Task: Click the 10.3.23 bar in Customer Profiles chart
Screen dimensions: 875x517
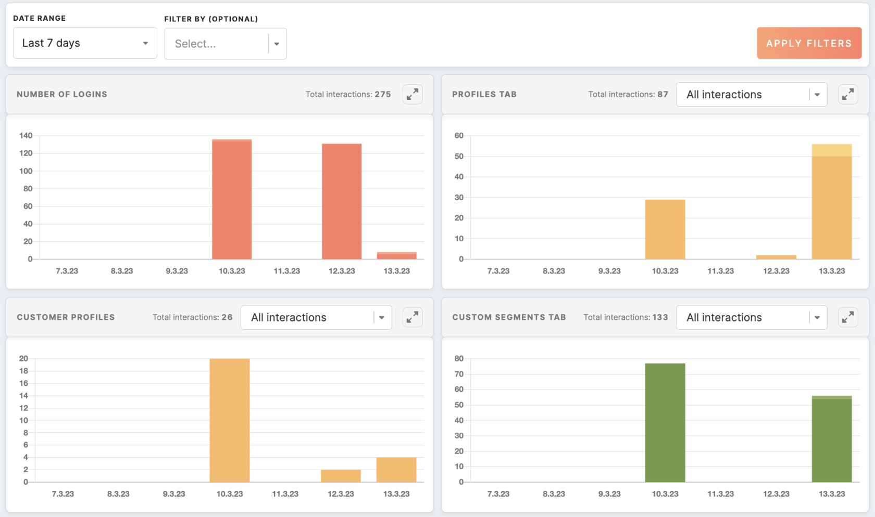Action: point(230,420)
